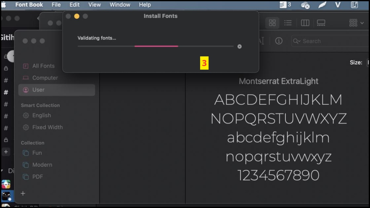
Task: Select the grid view icon
Action: (272, 22)
